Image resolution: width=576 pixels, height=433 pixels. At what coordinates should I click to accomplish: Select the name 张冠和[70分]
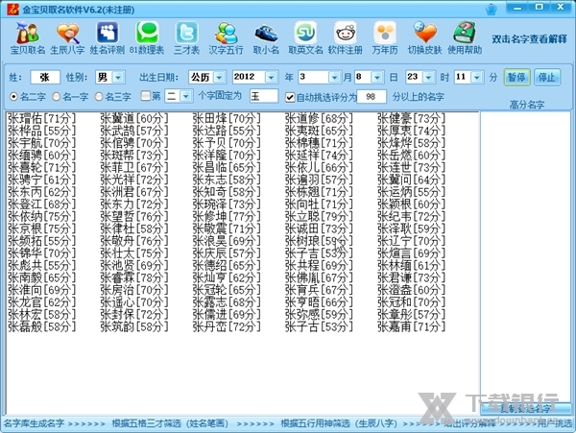coord(411,302)
